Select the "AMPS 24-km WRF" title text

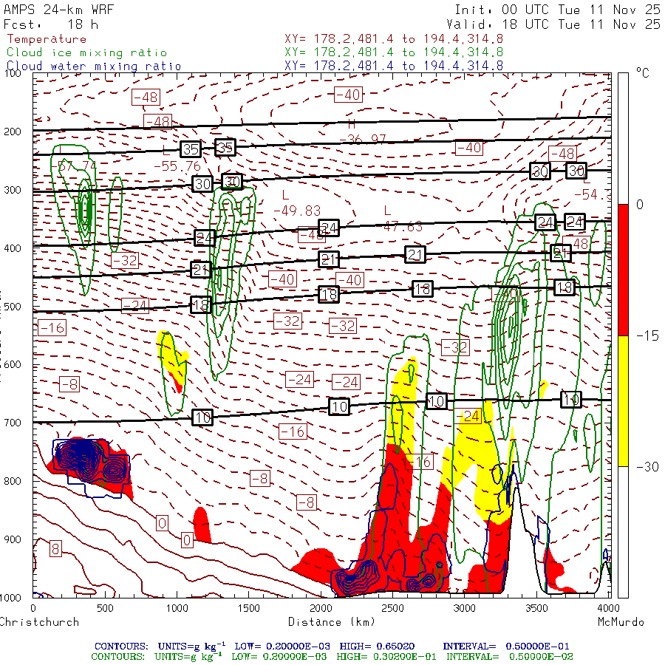coord(58,10)
